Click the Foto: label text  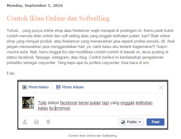pos(11,73)
